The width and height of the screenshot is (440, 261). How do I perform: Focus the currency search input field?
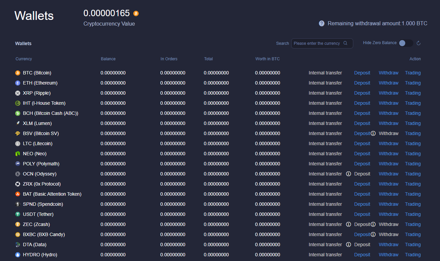coord(322,43)
